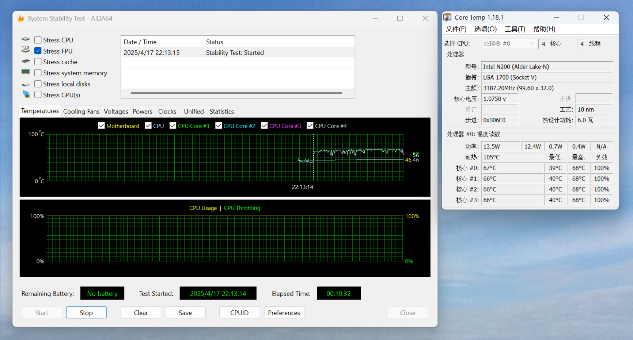Click the CPU chip icon beside Stress CPU
The height and width of the screenshot is (340, 633).
pos(26,39)
